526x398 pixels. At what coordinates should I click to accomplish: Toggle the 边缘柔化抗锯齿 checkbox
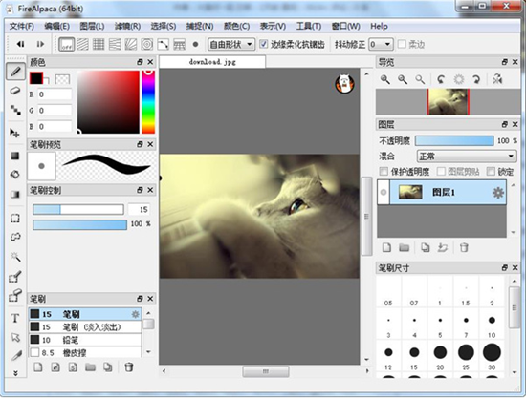click(x=264, y=44)
